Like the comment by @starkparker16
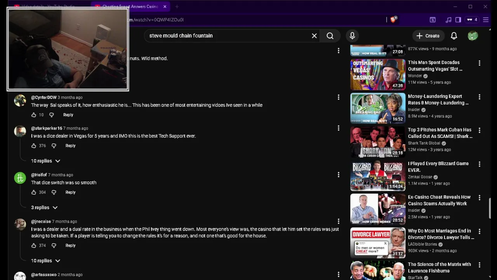The width and height of the screenshot is (497, 280). tap(34, 146)
